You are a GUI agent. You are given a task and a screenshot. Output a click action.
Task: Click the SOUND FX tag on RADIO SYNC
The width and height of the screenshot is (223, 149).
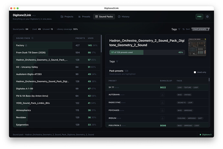[182, 102]
